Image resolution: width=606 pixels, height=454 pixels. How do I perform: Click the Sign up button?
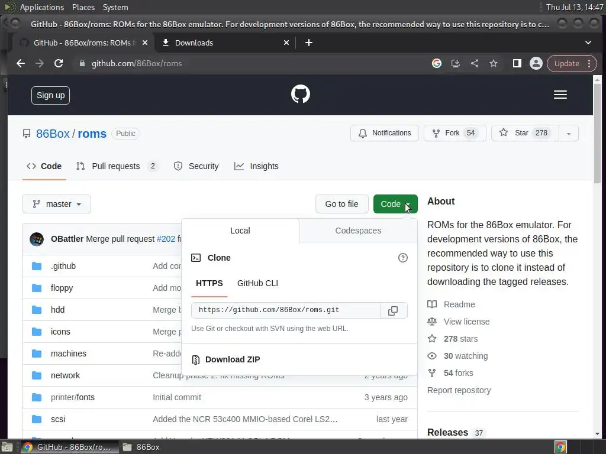[51, 95]
